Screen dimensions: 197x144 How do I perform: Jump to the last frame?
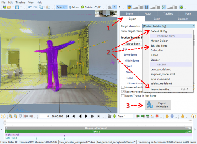point(99,116)
